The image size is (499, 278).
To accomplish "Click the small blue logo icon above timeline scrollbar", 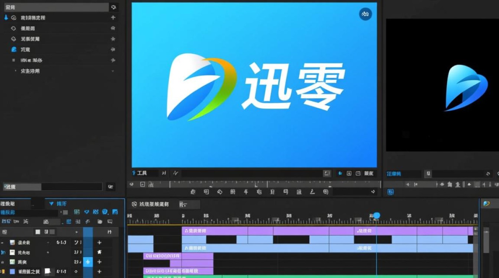I will click(486, 203).
